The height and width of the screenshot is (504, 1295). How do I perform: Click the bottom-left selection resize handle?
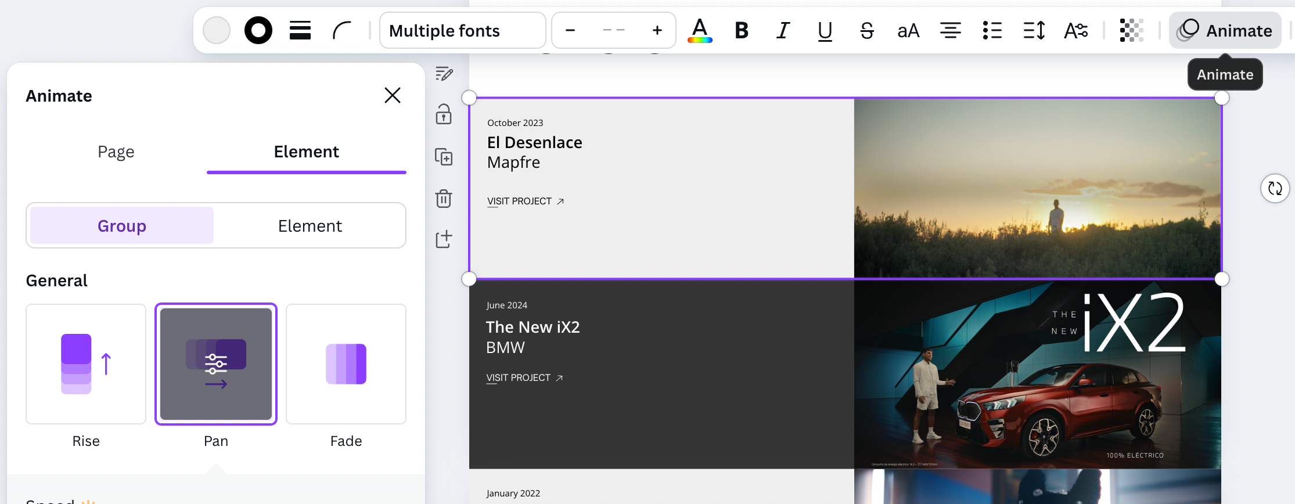469,279
